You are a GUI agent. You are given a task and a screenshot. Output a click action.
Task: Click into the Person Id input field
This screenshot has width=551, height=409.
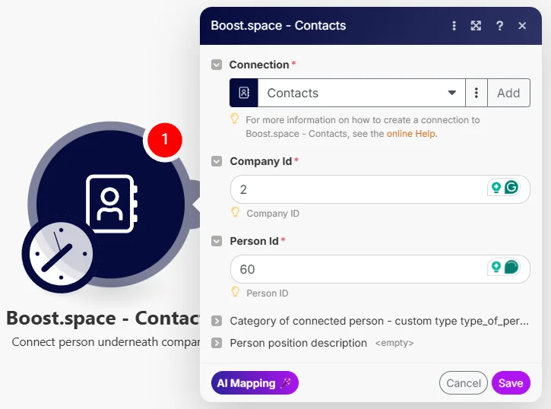[x=359, y=269]
